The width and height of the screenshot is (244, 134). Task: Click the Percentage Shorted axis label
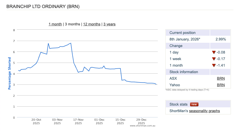pos(10,73)
